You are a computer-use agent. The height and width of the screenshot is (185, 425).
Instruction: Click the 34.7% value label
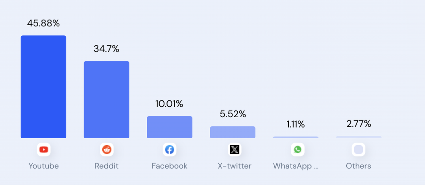107,49
